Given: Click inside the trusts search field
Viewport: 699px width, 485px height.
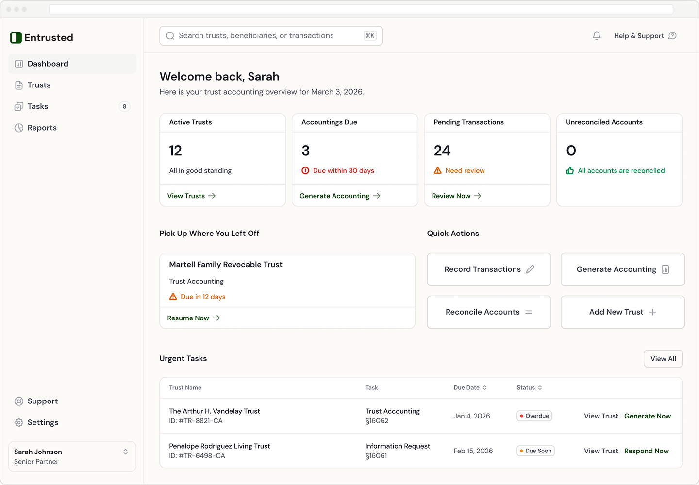Looking at the screenshot, I should point(271,35).
